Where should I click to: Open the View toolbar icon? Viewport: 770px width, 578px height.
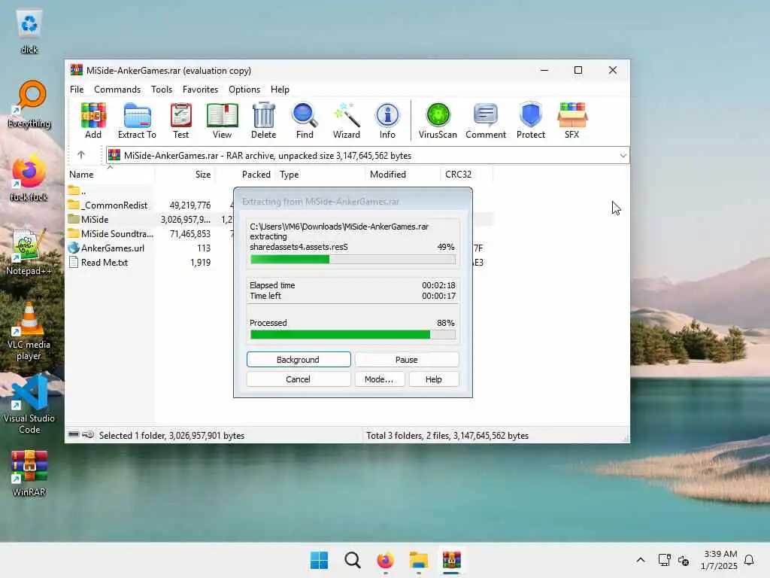point(222,120)
